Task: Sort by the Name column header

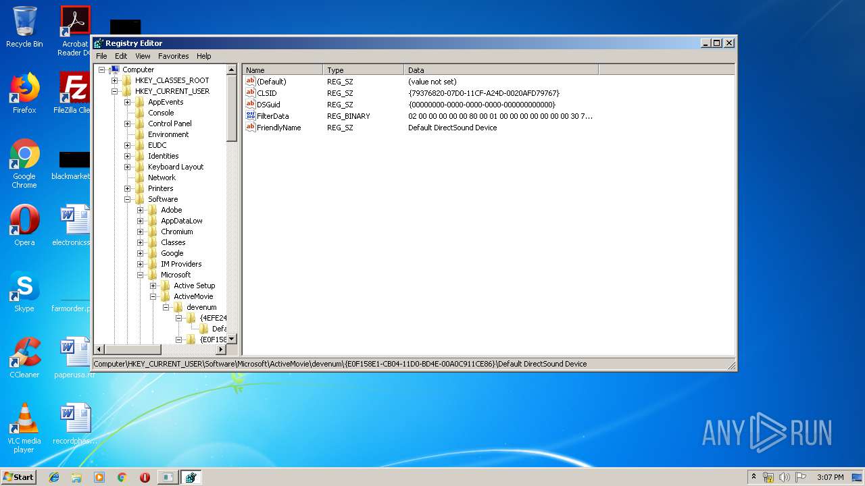Action: coord(282,70)
